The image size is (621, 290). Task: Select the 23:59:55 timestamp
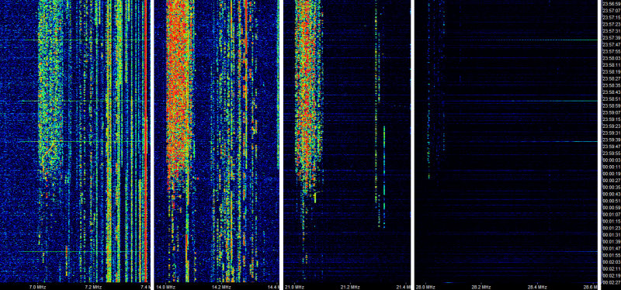(x=611, y=153)
